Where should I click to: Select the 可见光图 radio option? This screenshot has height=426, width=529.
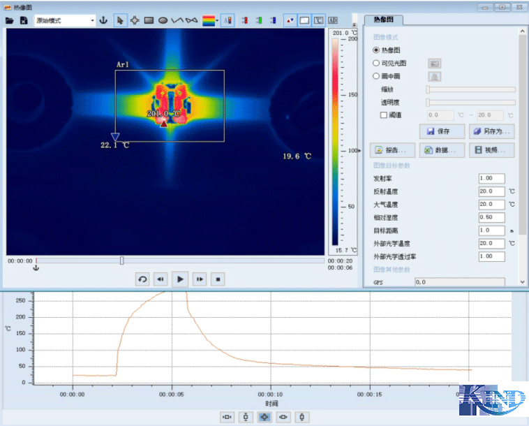378,63
